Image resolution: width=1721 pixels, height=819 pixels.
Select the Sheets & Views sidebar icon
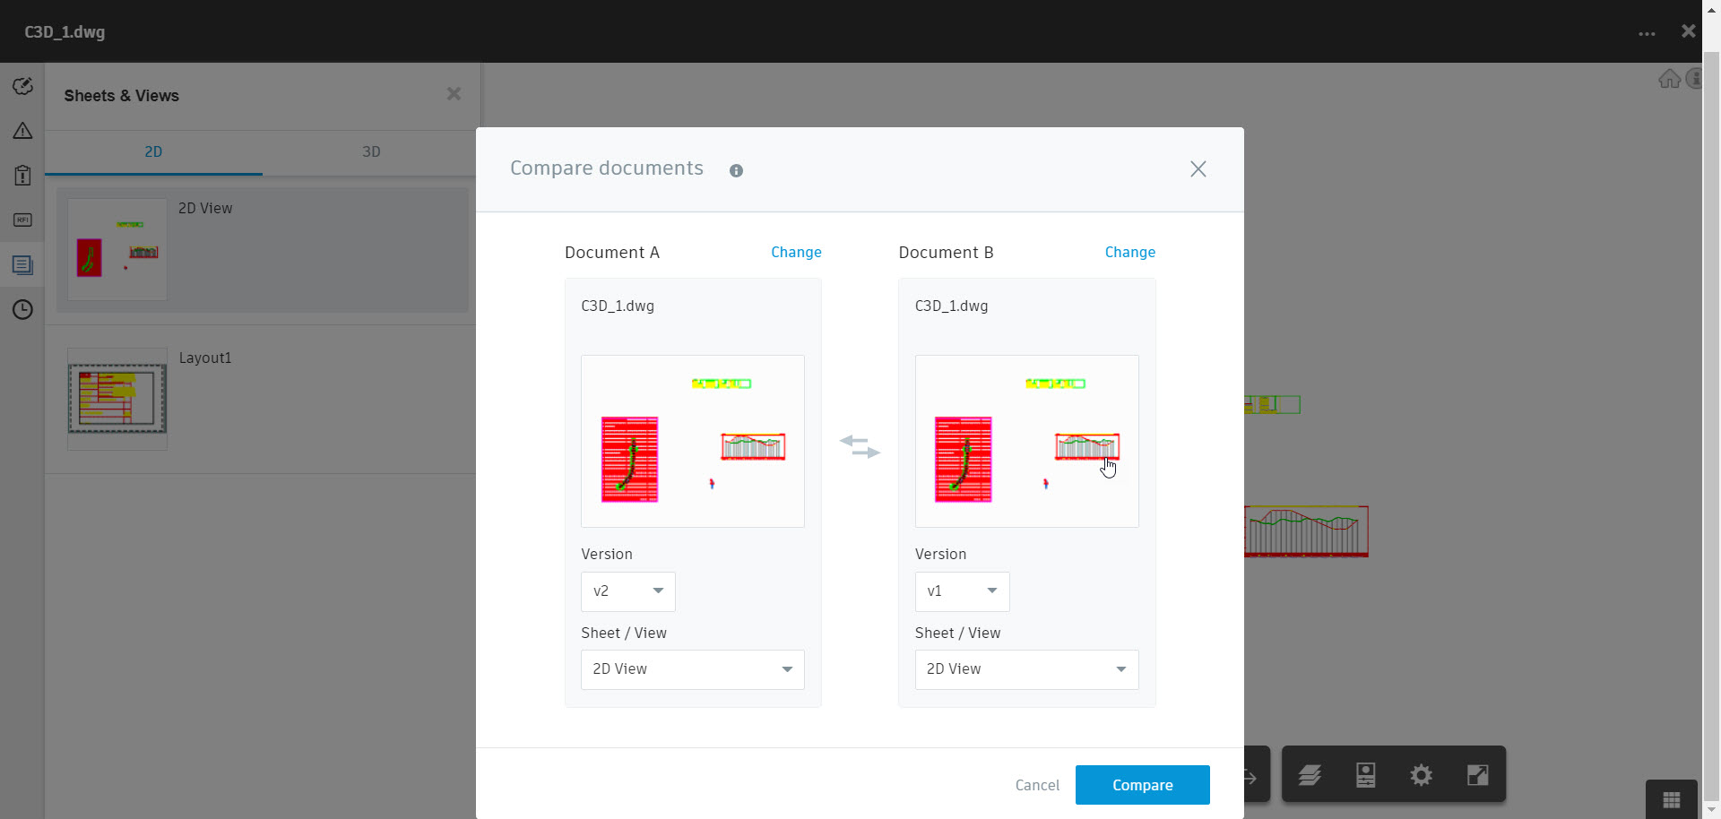[22, 265]
